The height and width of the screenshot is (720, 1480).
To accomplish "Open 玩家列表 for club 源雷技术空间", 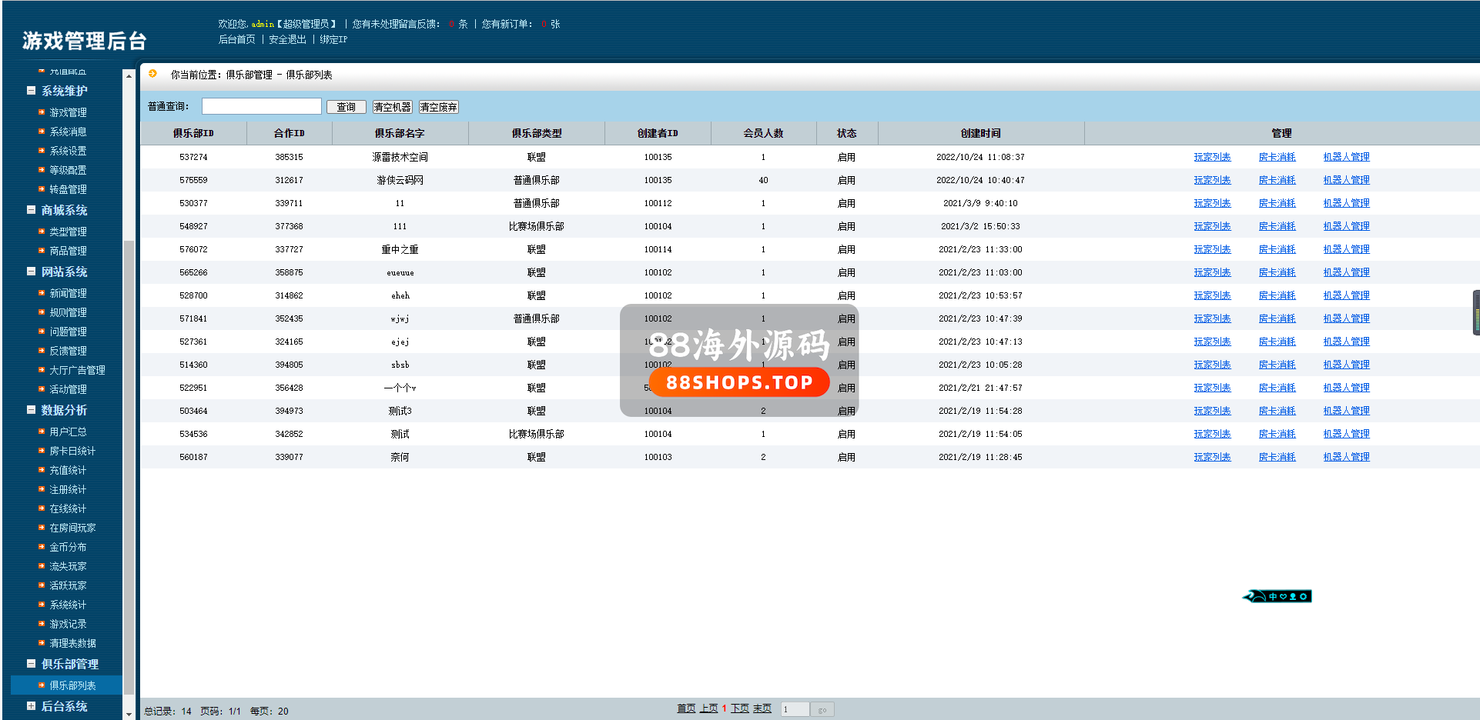I will (x=1211, y=157).
